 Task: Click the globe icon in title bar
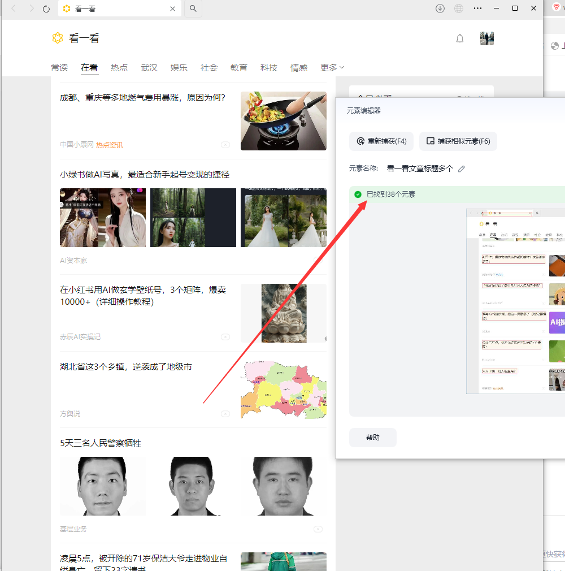[x=459, y=8]
